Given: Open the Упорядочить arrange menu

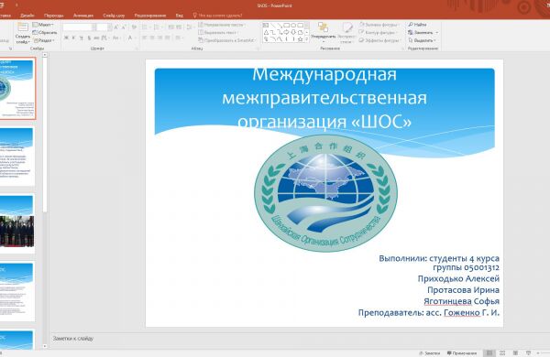Looking at the screenshot, I should coord(323,32).
